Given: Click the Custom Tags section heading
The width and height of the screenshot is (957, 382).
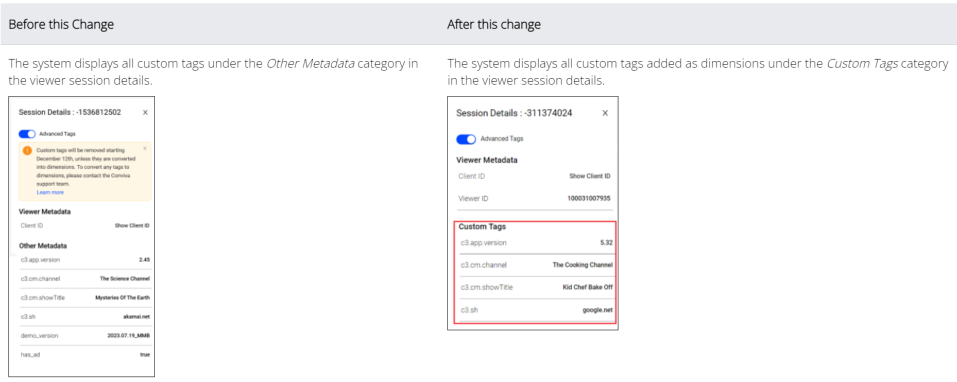Looking at the screenshot, I should 482,227.
